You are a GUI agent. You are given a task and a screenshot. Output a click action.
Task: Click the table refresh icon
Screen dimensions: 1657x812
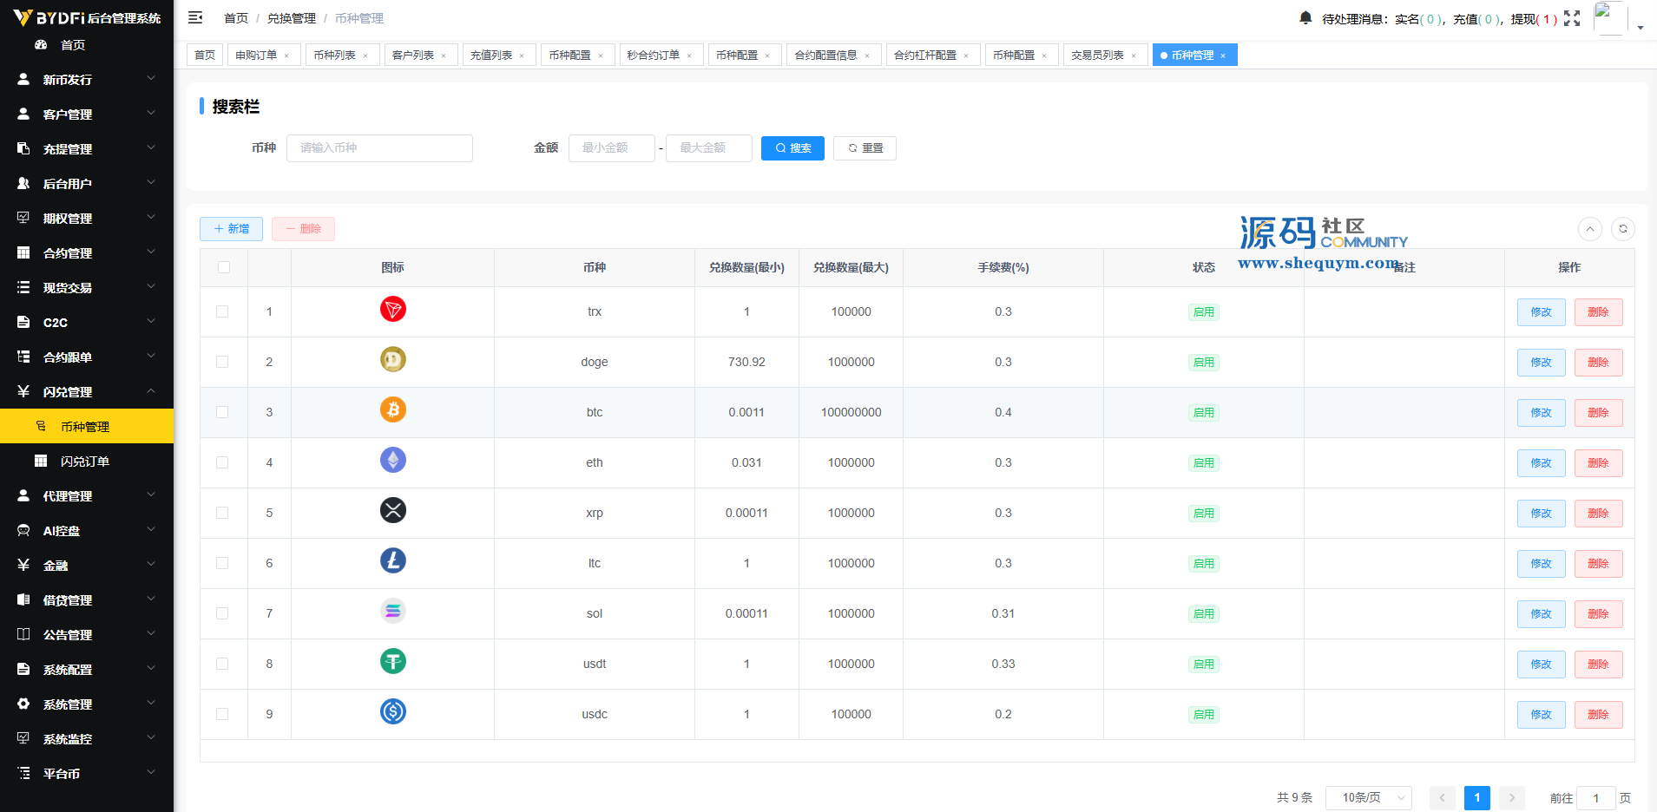(1623, 229)
